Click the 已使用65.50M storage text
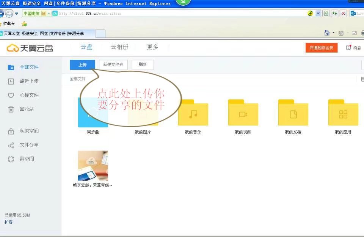The image size is (364, 237). pyautogui.click(x=17, y=215)
